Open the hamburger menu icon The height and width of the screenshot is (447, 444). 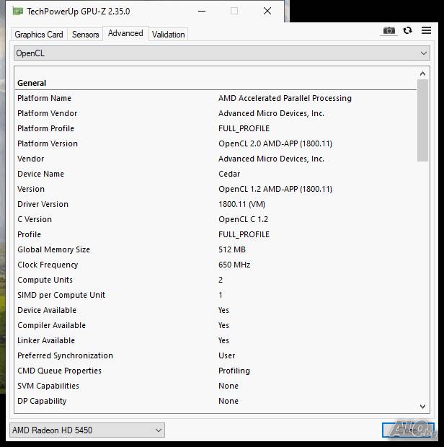pos(426,30)
